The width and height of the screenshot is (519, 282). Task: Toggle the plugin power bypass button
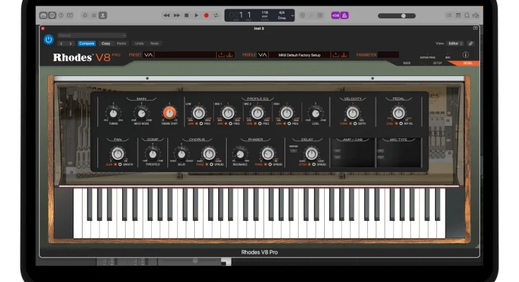pyautogui.click(x=49, y=39)
